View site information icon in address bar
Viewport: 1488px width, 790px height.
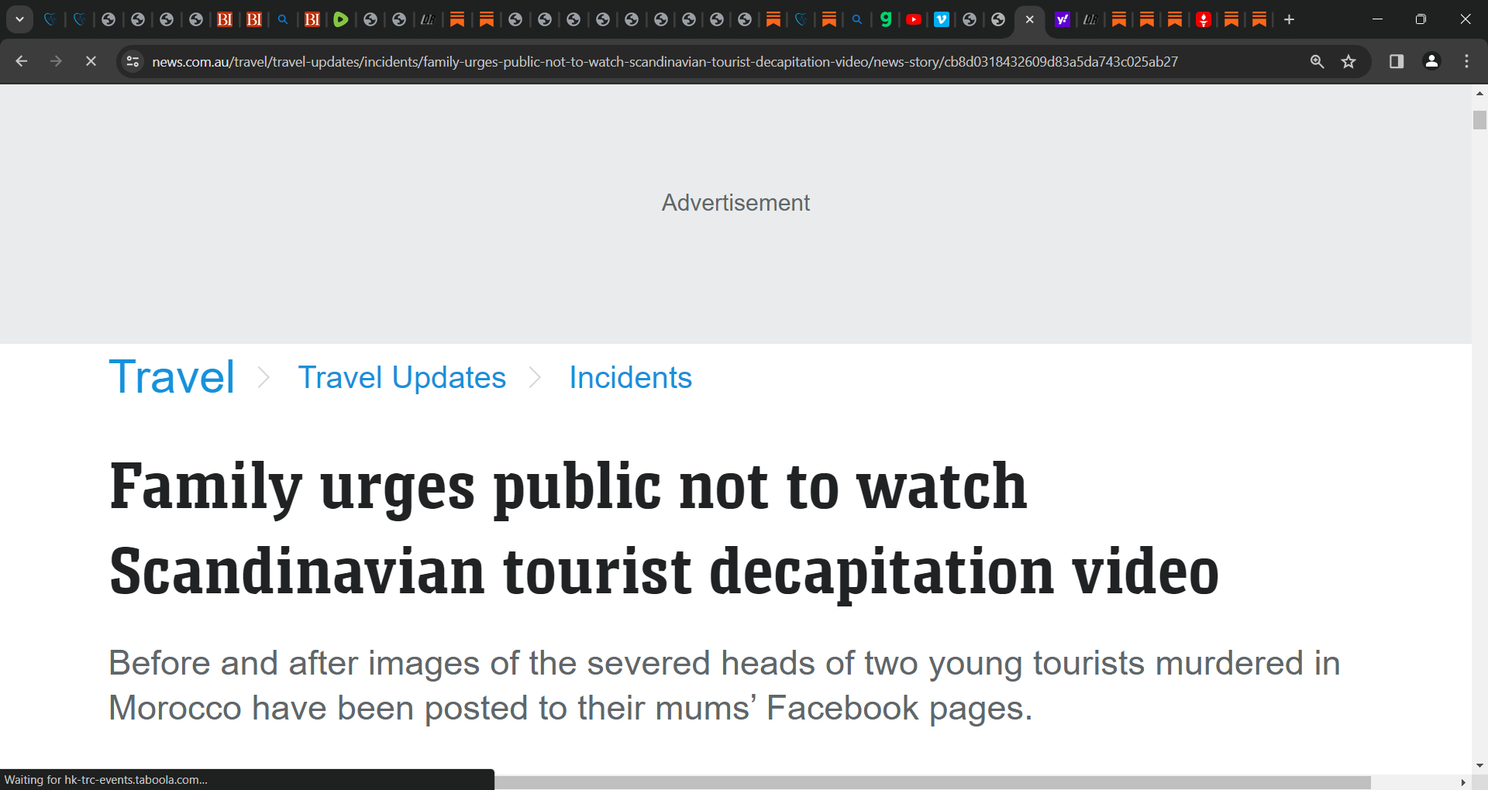(133, 61)
